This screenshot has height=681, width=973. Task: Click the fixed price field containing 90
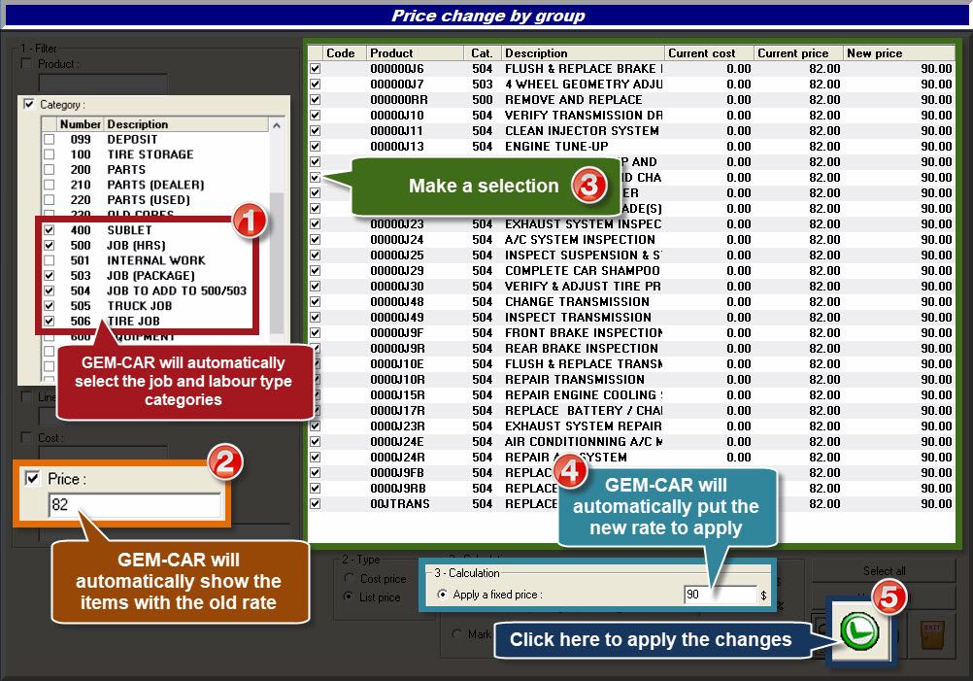pyautogui.click(x=721, y=595)
